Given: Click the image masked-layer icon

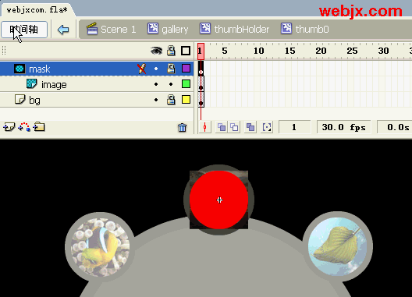Looking at the screenshot, I should 32,83.
